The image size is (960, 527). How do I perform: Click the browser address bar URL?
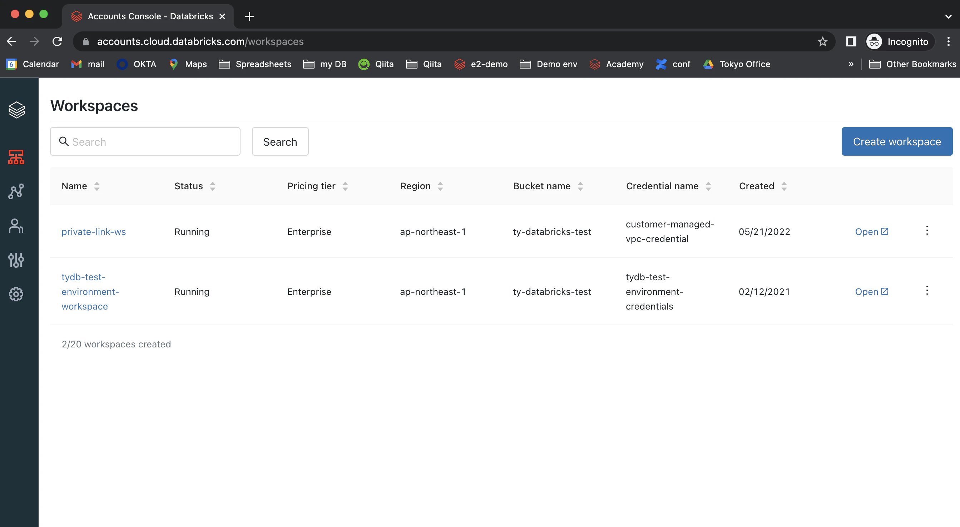point(201,41)
